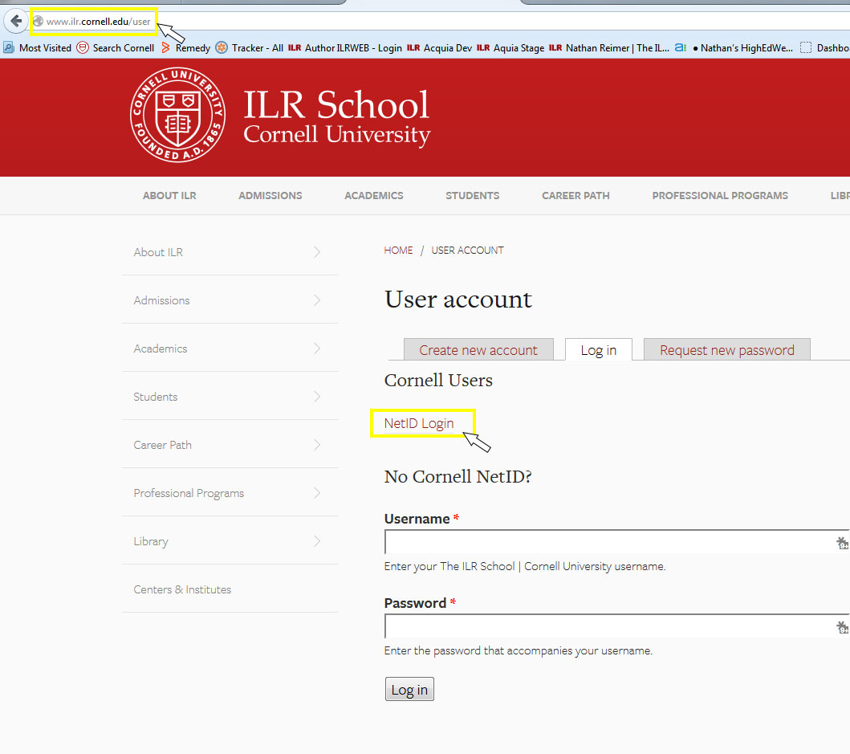Open the Admissions sidebar link
This screenshot has width=850, height=754.
[x=161, y=300]
